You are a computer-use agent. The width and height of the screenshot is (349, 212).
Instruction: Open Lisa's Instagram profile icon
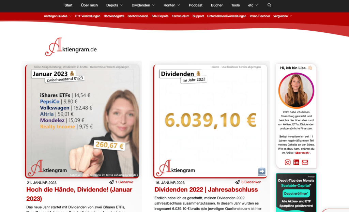[x=288, y=162]
